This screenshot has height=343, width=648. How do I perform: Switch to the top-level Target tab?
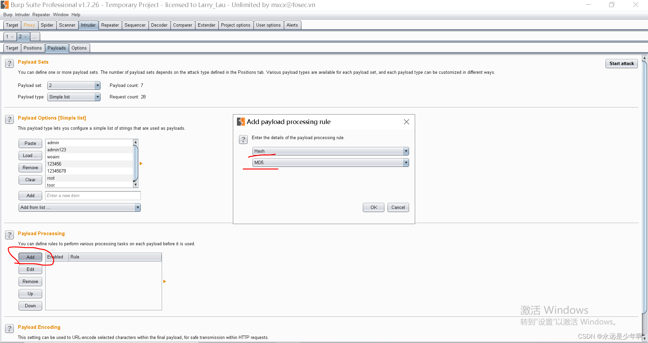(x=12, y=25)
